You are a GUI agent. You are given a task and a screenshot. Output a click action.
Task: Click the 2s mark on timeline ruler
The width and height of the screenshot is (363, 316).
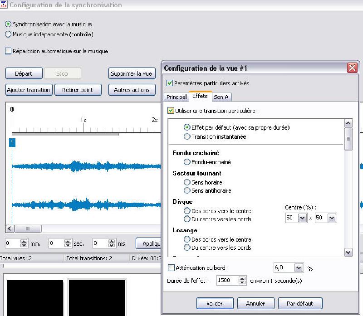click(x=154, y=120)
